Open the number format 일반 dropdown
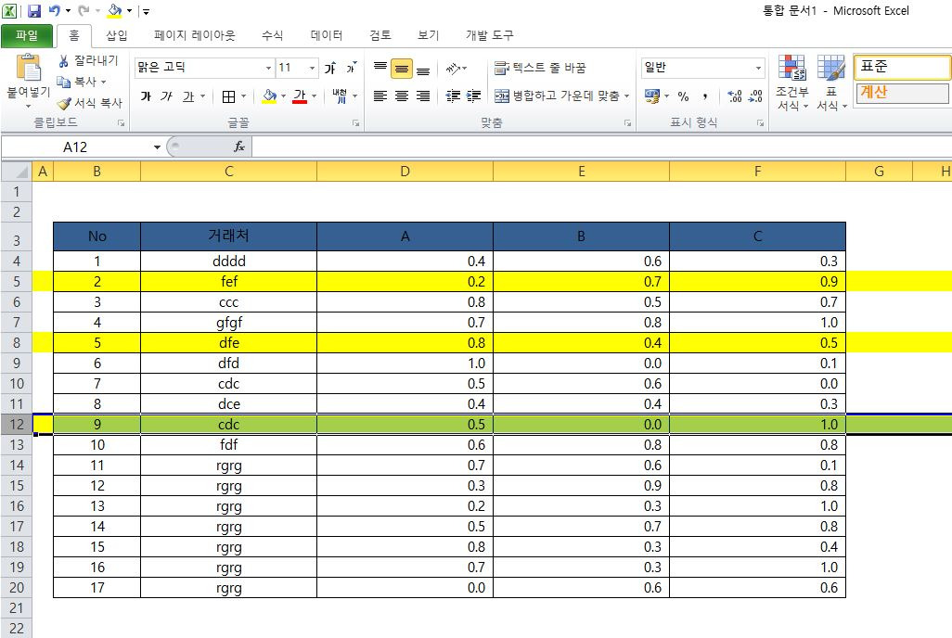Viewport: 952px width, 638px height. click(758, 68)
